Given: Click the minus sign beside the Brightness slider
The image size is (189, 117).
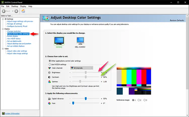Looking at the screenshot, I should tap(70, 72).
